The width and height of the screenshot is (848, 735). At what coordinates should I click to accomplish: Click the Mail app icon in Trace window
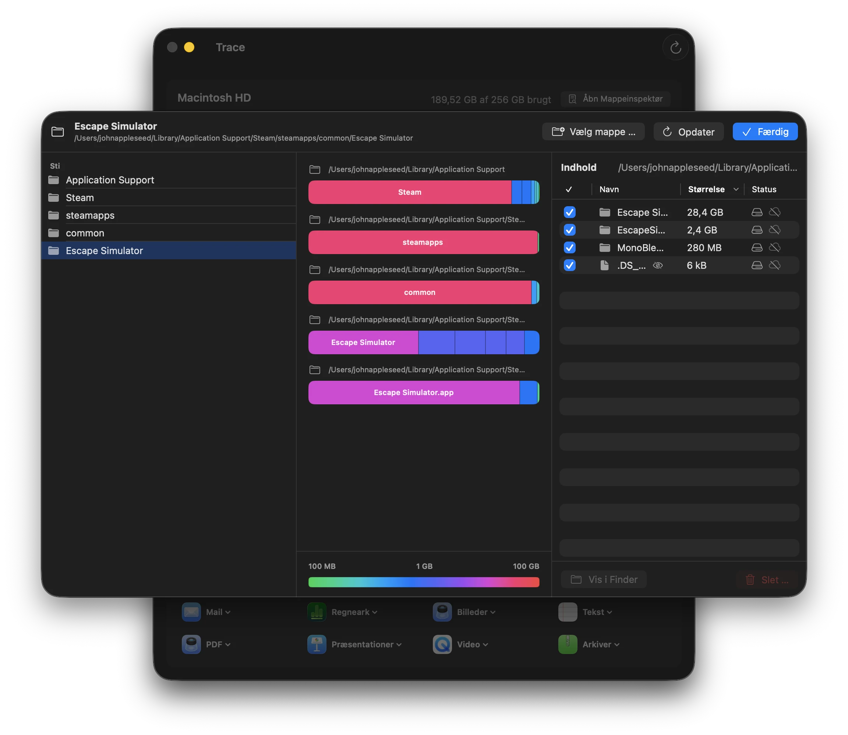191,612
